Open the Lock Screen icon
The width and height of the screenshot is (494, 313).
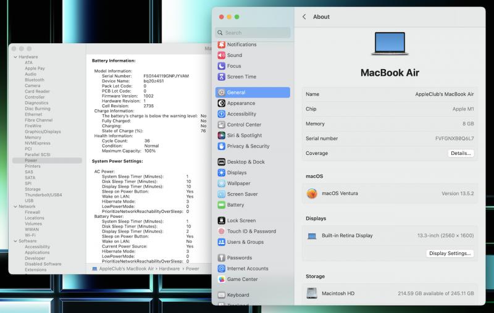pyautogui.click(x=222, y=220)
